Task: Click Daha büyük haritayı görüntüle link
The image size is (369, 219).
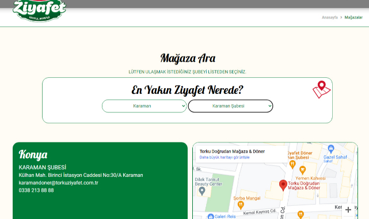Action: pyautogui.click(x=225, y=157)
